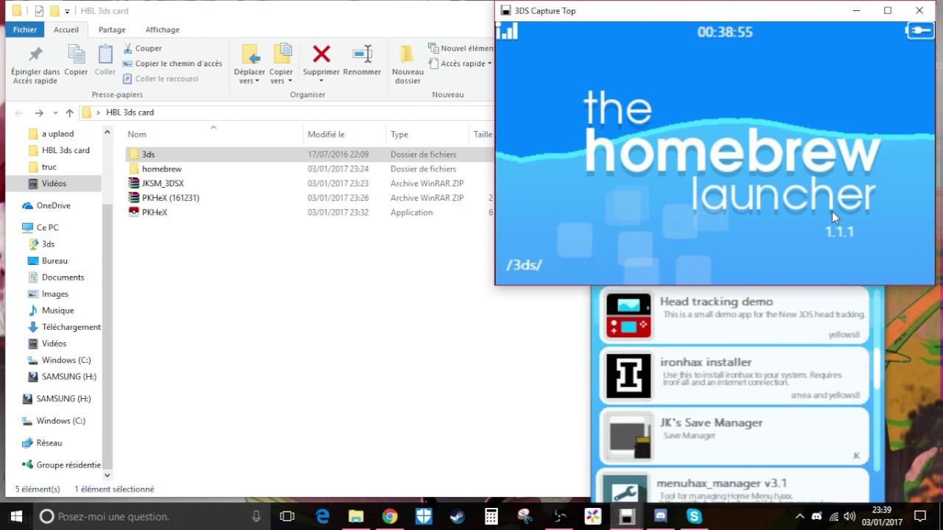Select the homebrew folder
Image resolution: width=943 pixels, height=530 pixels.
tap(161, 169)
